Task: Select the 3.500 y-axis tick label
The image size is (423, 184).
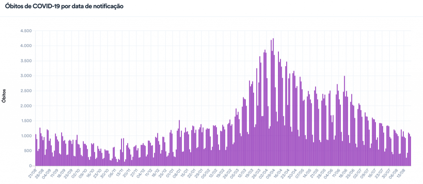Action: pos(26,61)
